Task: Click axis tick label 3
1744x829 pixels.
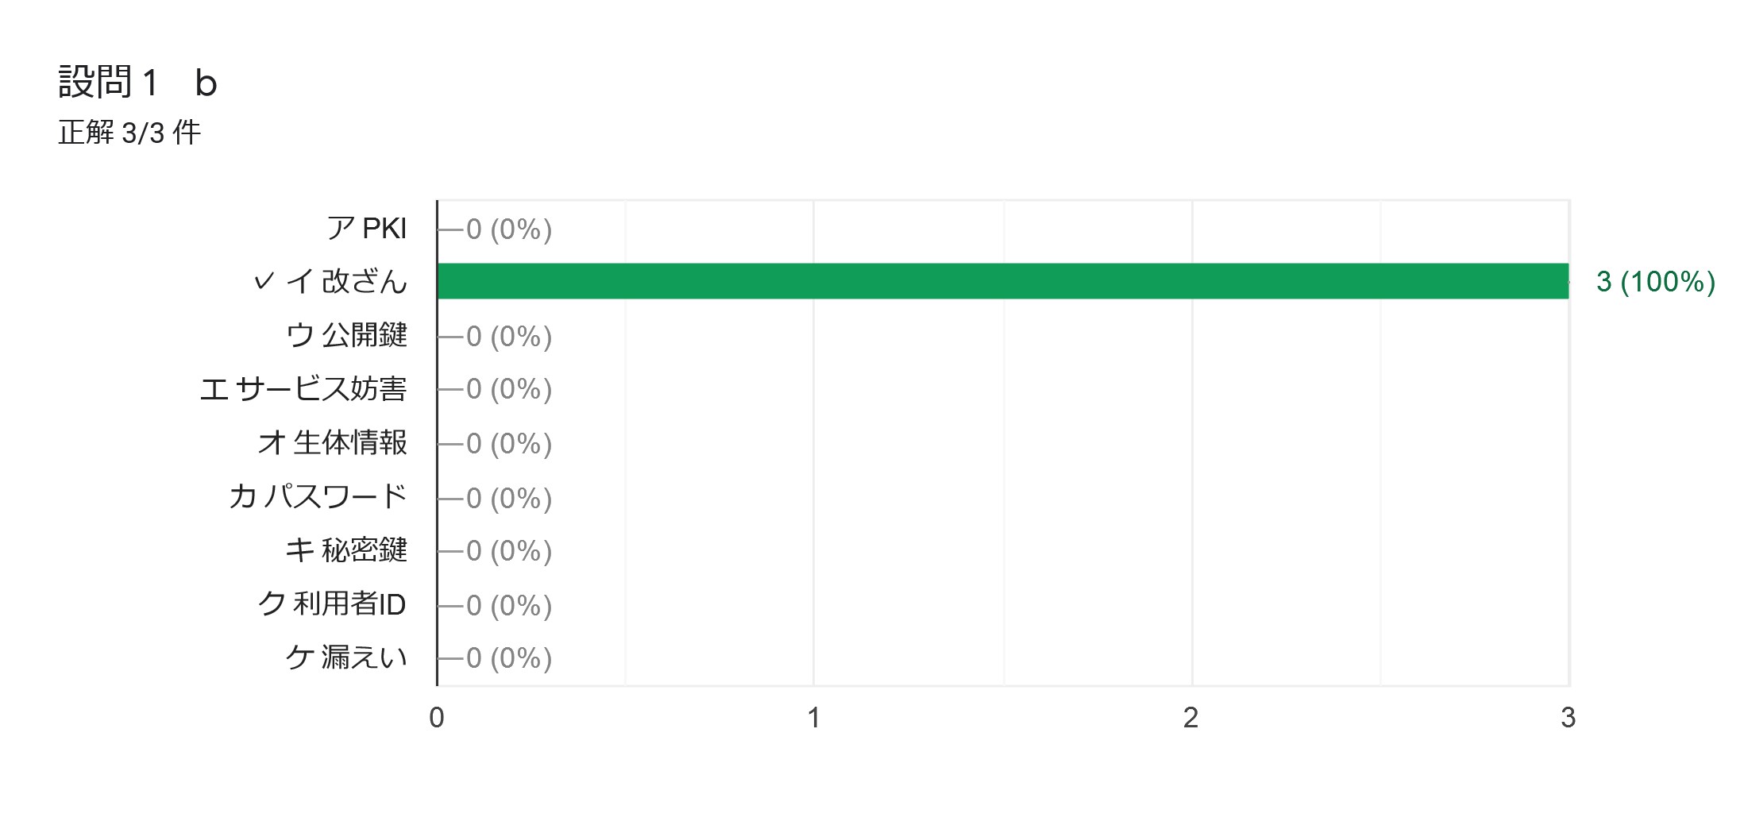Action: point(1568,718)
